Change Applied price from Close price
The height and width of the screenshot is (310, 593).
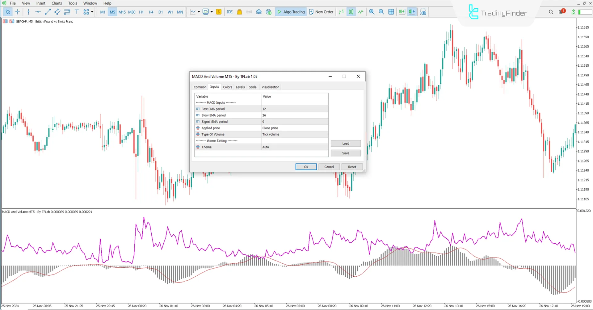[294, 128]
